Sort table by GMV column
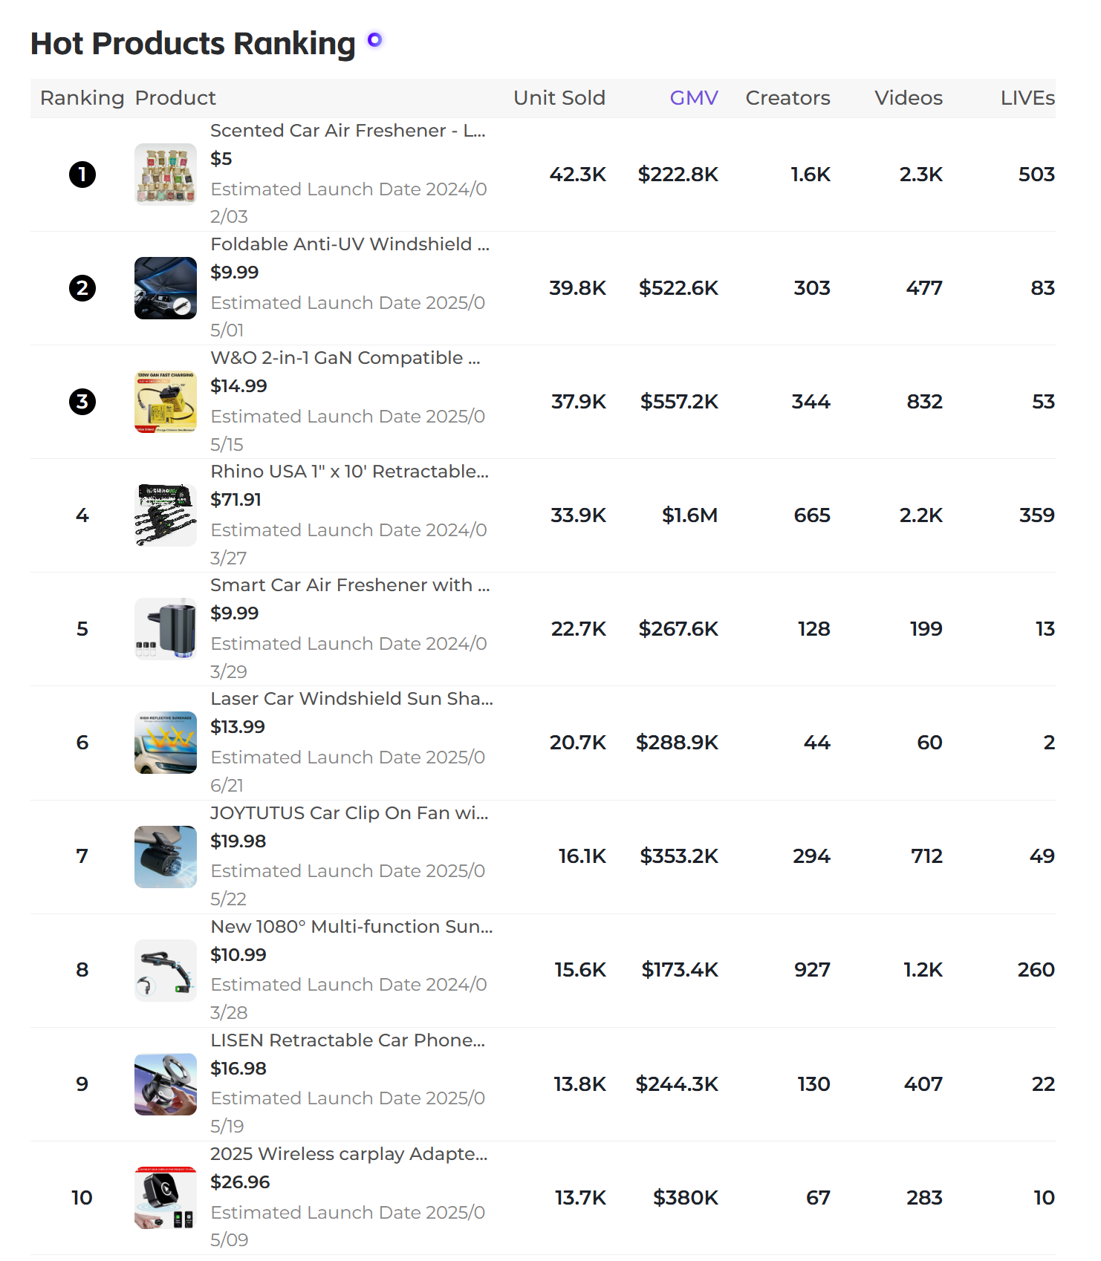1101x1261 pixels. click(x=694, y=98)
